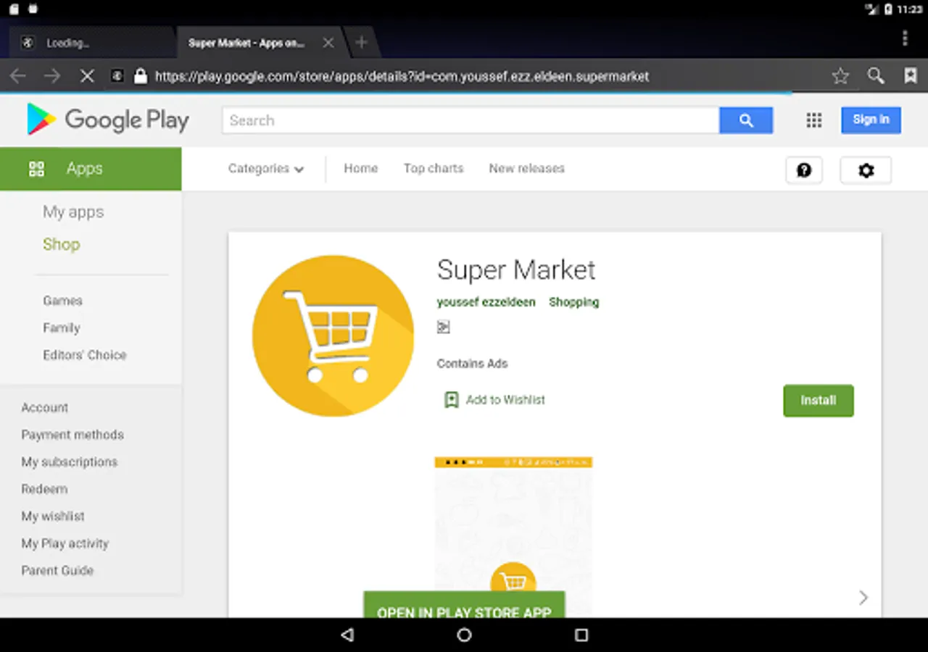
Task: Advance screenshots with right chevron
Action: tap(863, 598)
